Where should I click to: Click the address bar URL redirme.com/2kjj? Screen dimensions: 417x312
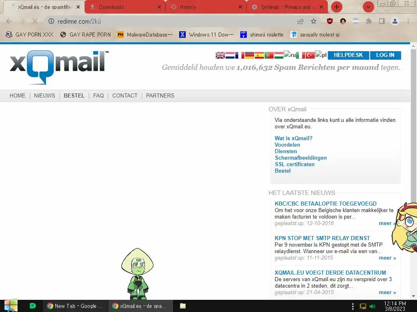79,21
